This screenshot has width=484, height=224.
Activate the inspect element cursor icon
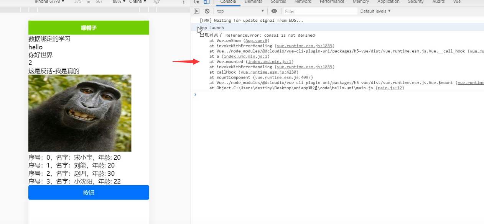pos(197,2)
